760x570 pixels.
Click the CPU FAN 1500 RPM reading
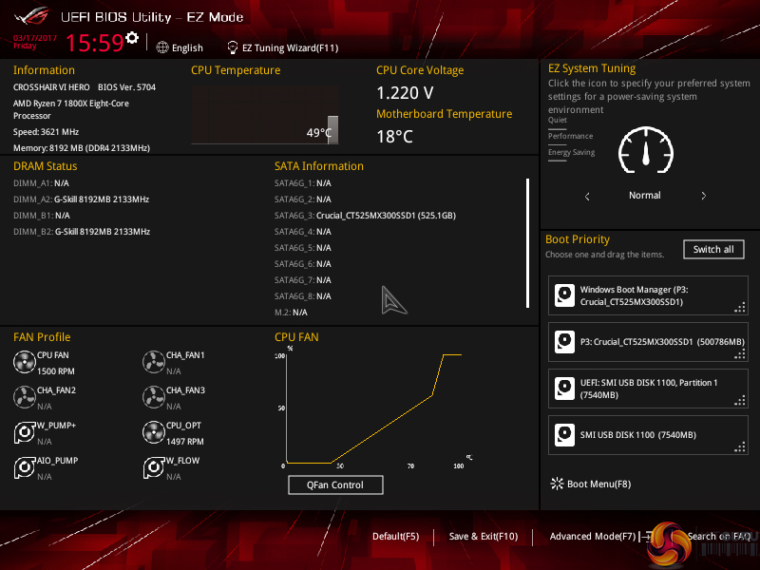point(56,371)
